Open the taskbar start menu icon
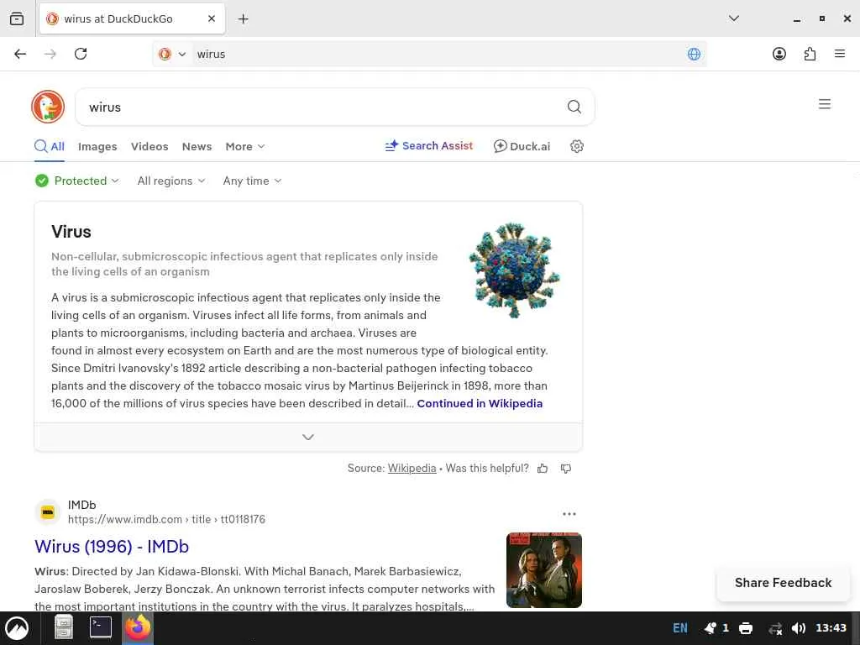The image size is (860, 645). click(x=17, y=628)
